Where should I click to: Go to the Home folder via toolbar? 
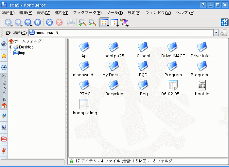38,22
